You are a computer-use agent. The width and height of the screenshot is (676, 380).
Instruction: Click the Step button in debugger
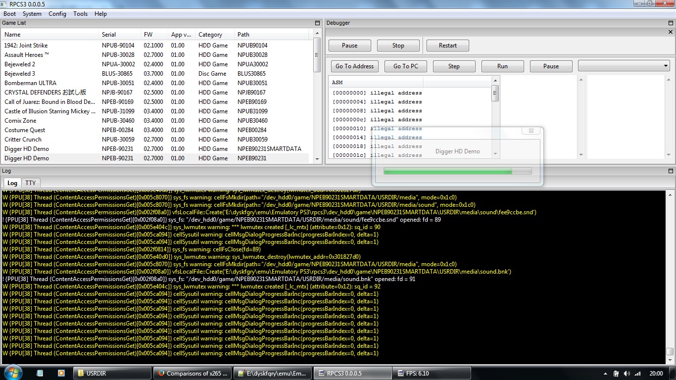pyautogui.click(x=454, y=66)
